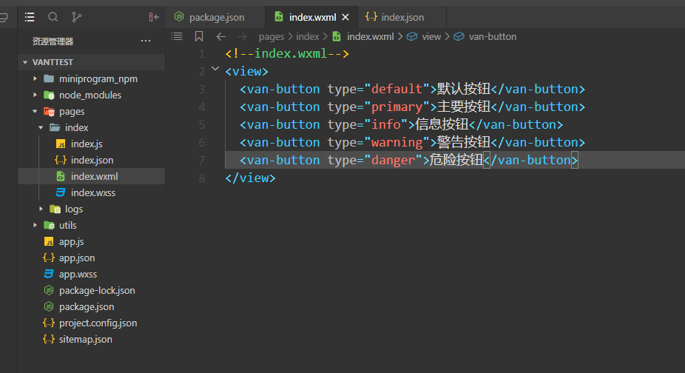Click line number 8 in gutter
Image resolution: width=685 pixels, height=373 pixels.
point(201,178)
